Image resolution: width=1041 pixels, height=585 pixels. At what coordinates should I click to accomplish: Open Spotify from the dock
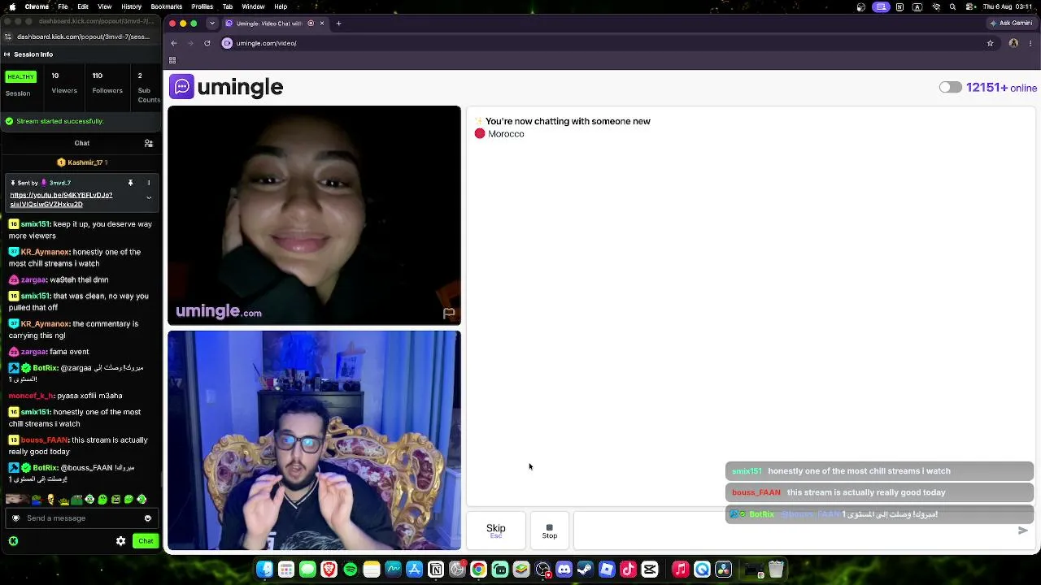tap(350, 570)
